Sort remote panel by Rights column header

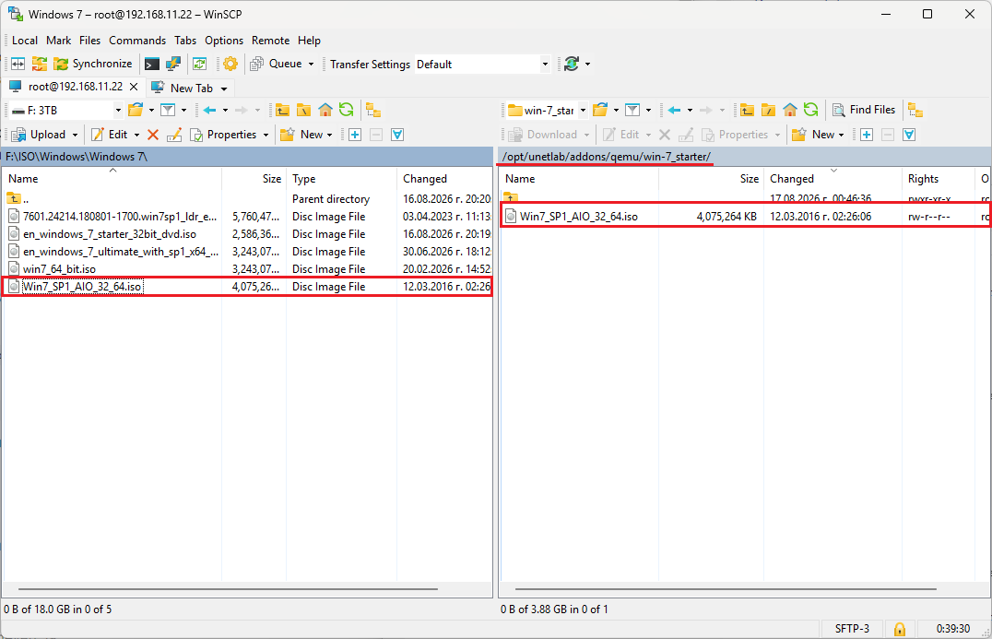pos(939,179)
